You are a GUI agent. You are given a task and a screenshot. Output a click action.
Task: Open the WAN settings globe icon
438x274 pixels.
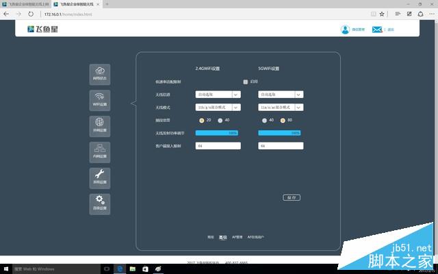coord(100,126)
